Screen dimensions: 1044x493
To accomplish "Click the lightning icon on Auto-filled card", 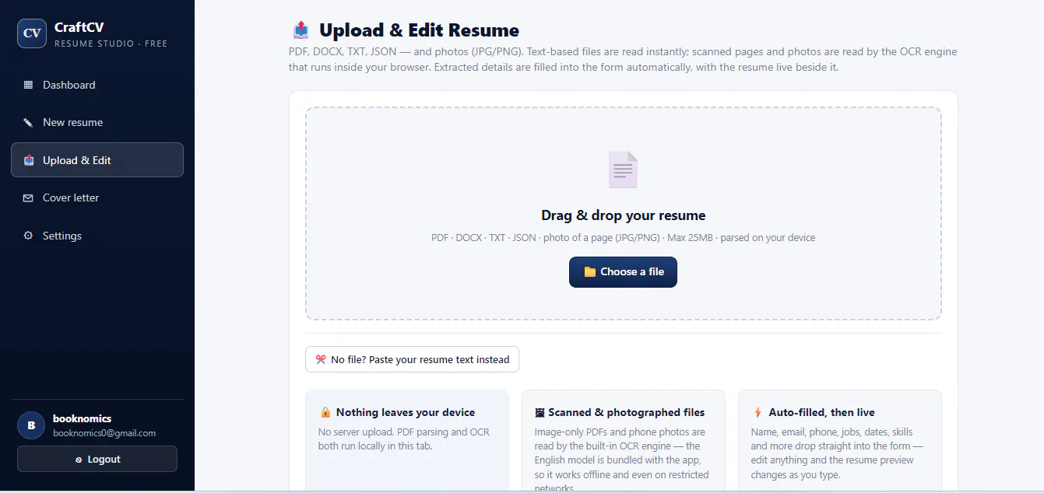I will (758, 412).
